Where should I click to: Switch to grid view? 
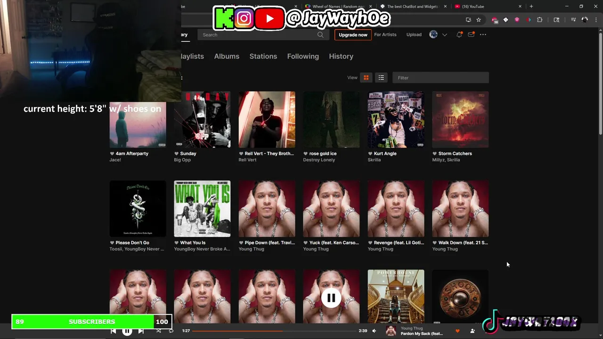pyautogui.click(x=366, y=78)
